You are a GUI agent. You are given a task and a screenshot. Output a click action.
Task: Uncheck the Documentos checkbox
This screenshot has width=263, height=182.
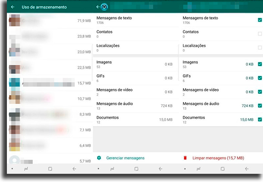click(x=260, y=120)
